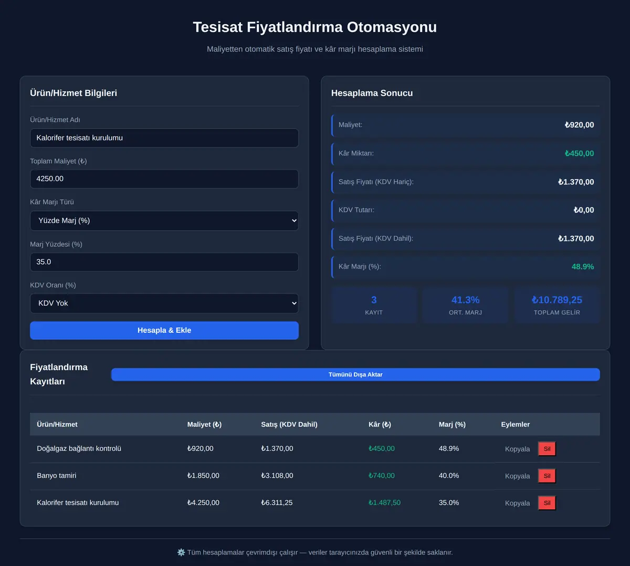The width and height of the screenshot is (630, 566).
Task: Click the Kâr Marjı (%) result row
Action: 466,267
